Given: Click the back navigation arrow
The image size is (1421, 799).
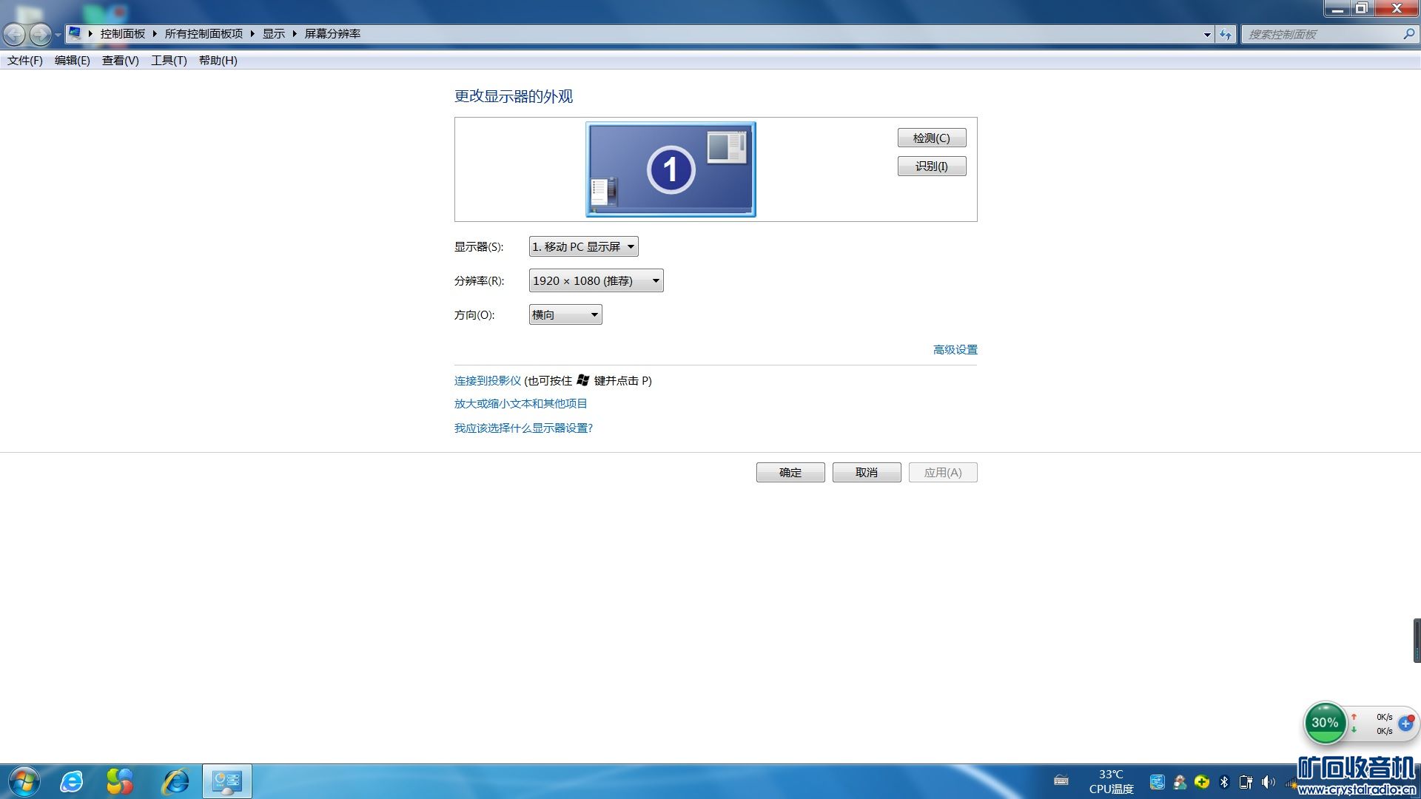Looking at the screenshot, I should point(14,34).
